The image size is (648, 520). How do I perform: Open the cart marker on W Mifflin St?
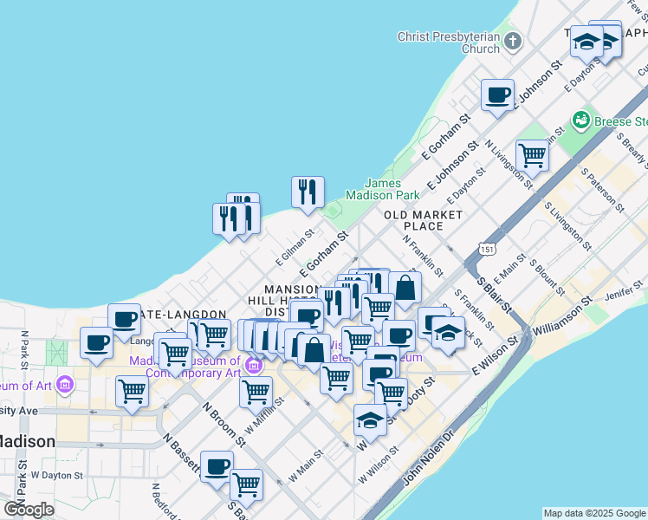[256, 395]
